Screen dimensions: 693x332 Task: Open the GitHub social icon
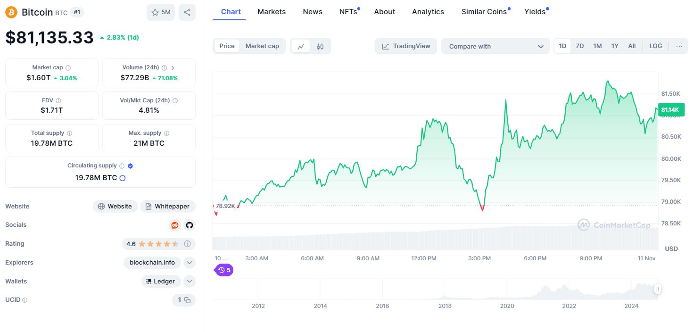[190, 225]
